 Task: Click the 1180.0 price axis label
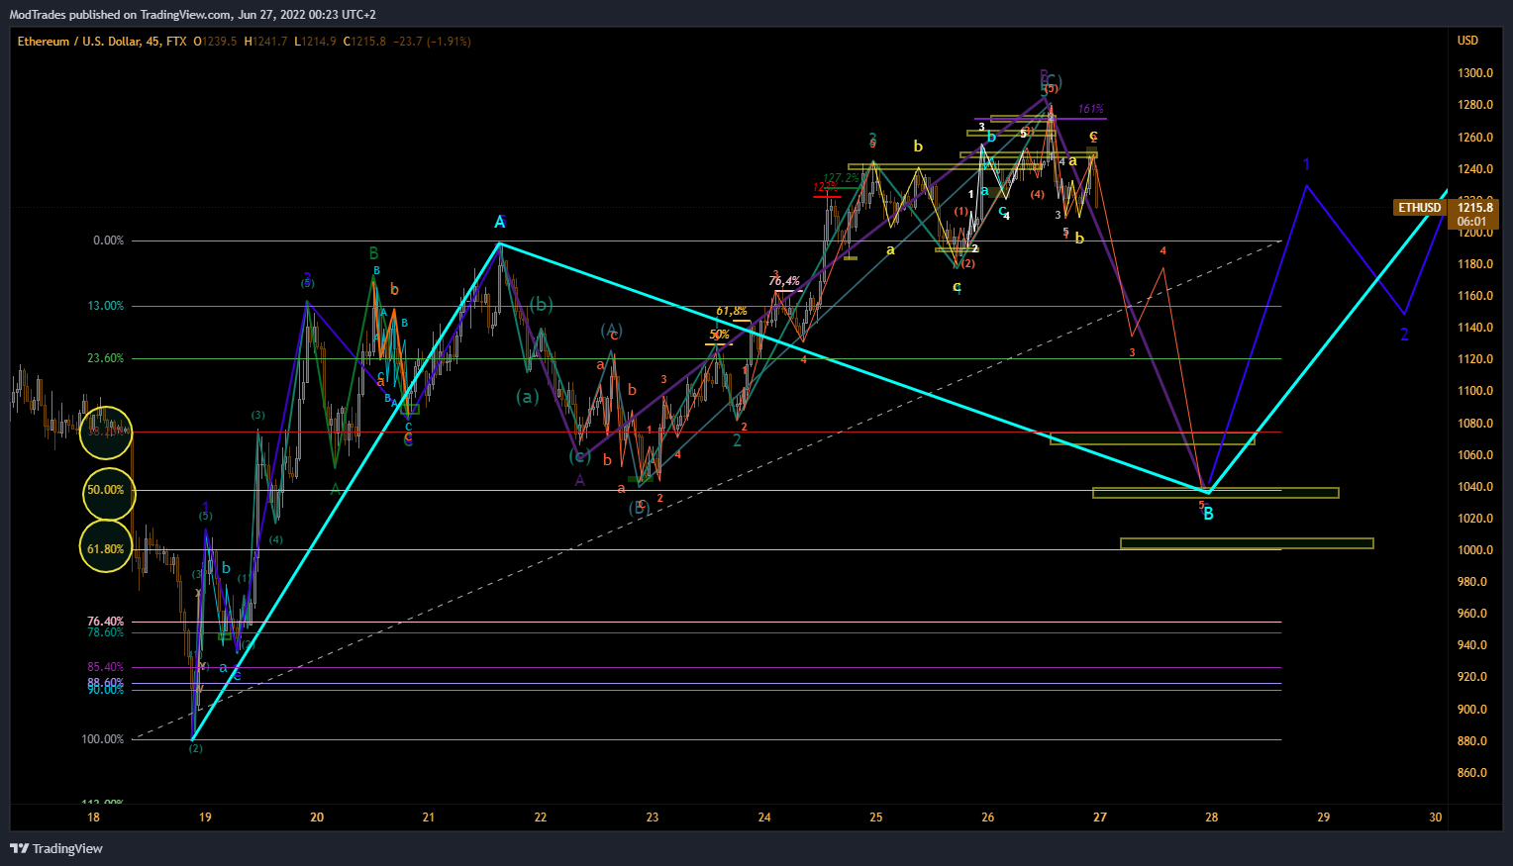tap(1474, 264)
